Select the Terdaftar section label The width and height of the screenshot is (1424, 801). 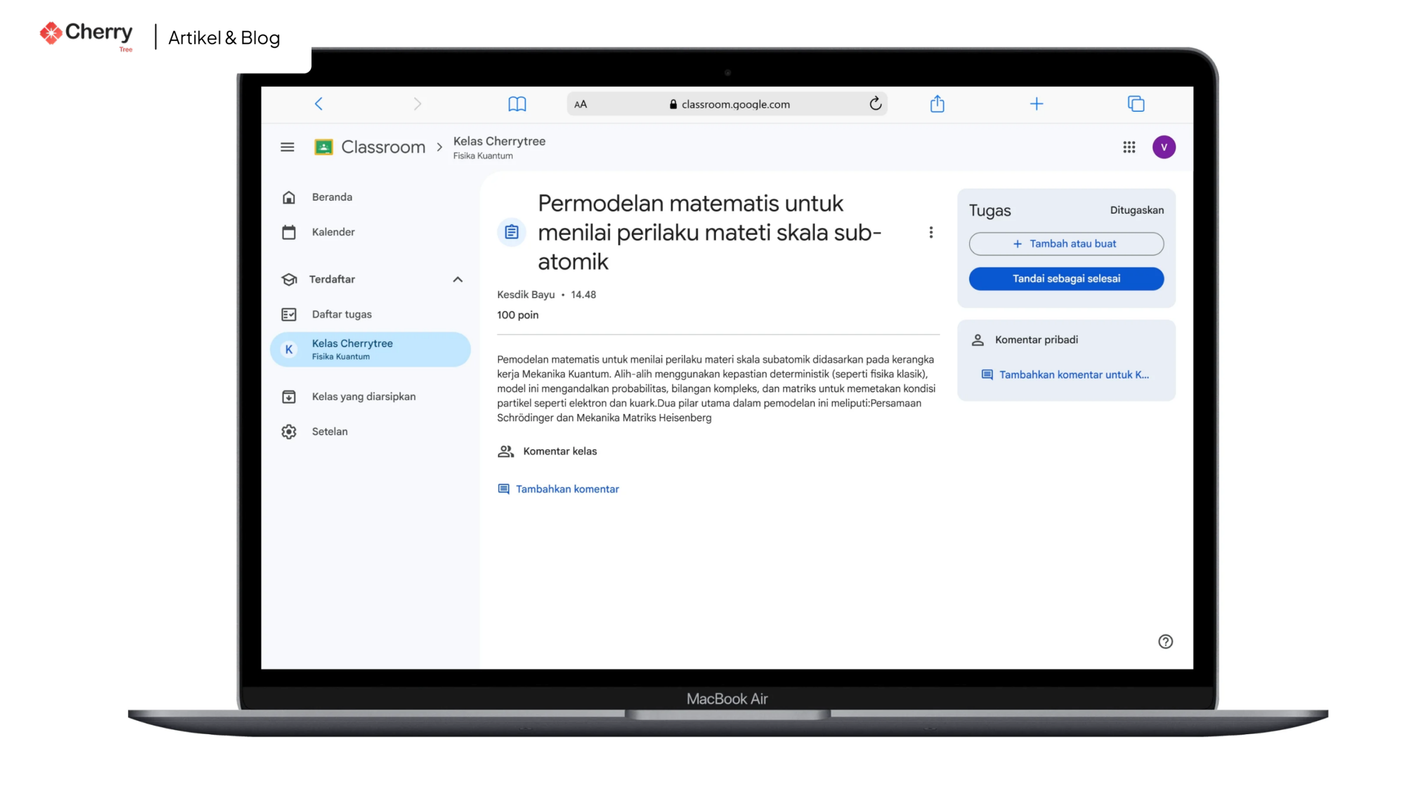[x=332, y=279]
